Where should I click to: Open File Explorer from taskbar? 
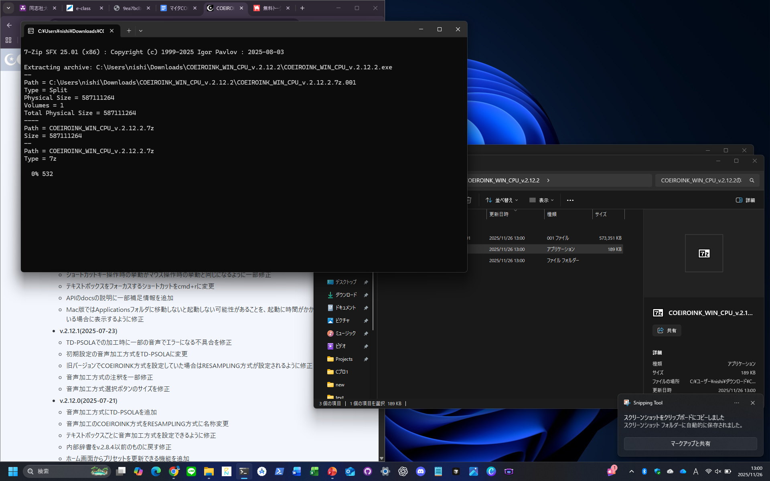(209, 471)
